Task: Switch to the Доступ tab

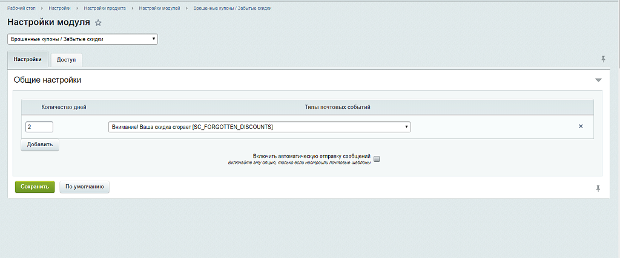Action: pos(66,60)
